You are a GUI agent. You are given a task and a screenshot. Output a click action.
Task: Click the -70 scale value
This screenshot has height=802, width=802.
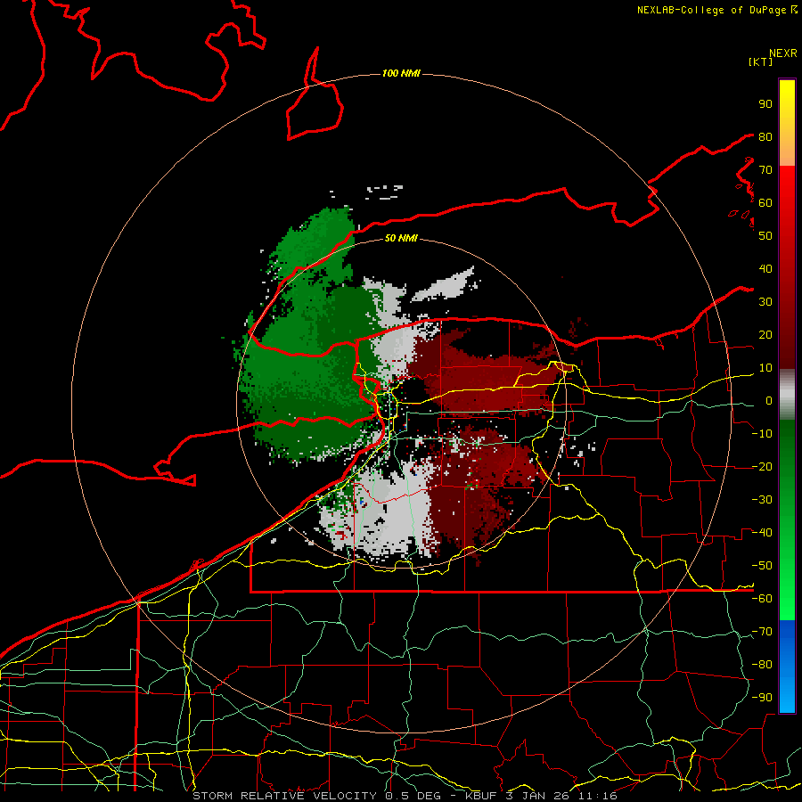(x=762, y=632)
